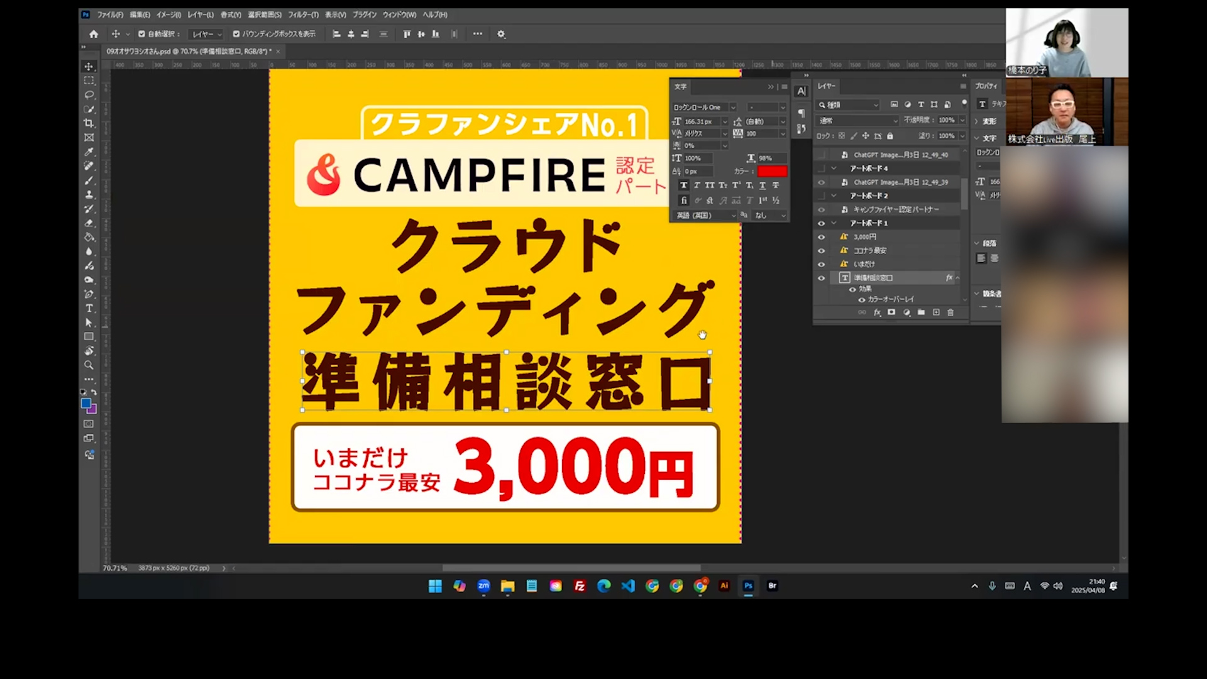Hide the 3,000円 layer
The width and height of the screenshot is (1207, 679).
pos(821,237)
